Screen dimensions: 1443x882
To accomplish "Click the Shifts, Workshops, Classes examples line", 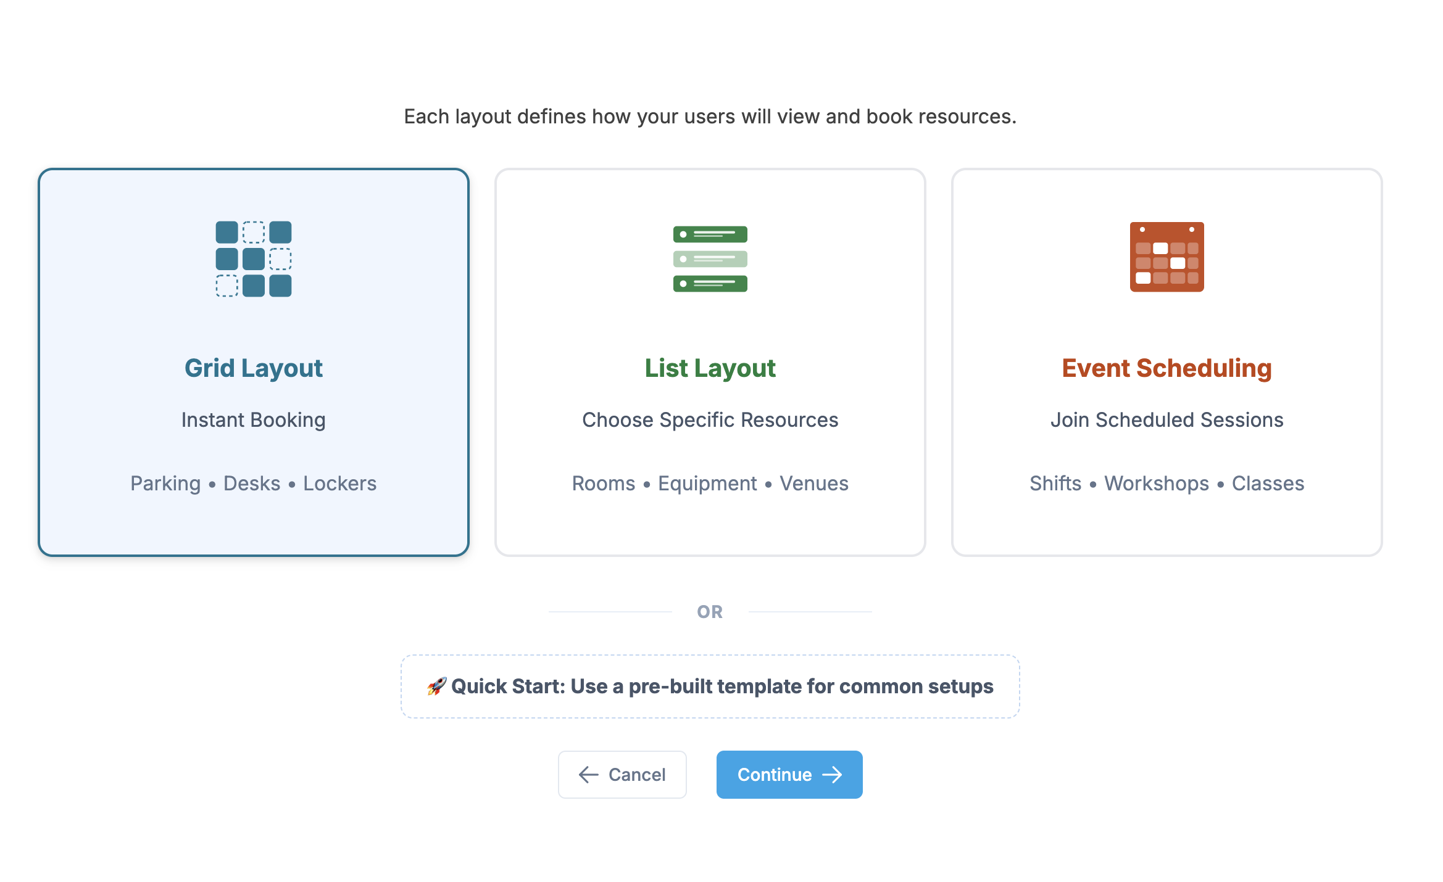I will [x=1166, y=484].
